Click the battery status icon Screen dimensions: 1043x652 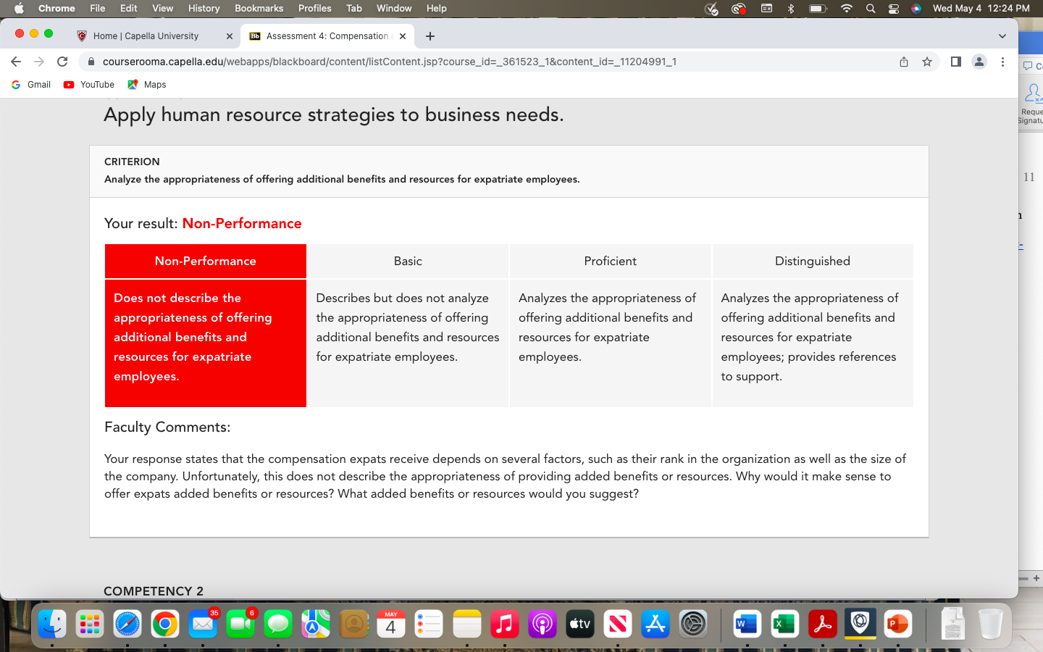(x=818, y=8)
